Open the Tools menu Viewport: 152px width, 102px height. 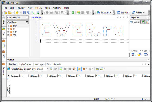47,8
